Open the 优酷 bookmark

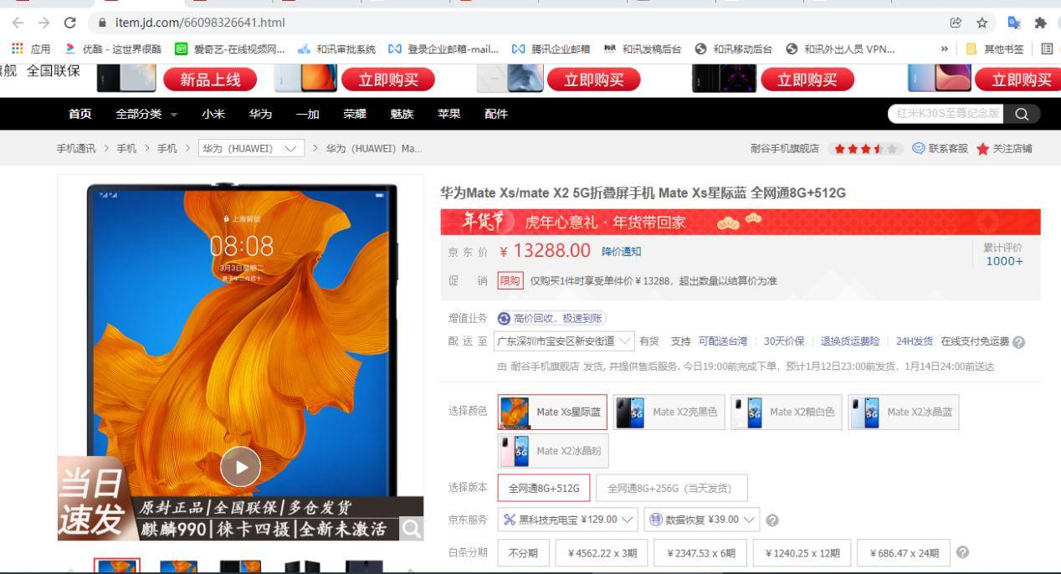point(113,49)
